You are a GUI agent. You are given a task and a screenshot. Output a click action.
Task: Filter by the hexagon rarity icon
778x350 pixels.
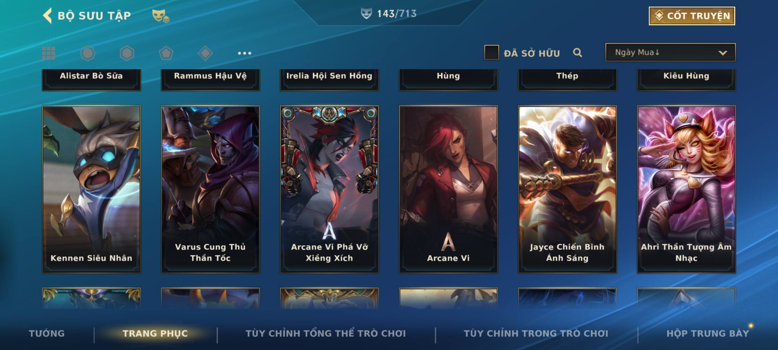pyautogui.click(x=127, y=53)
